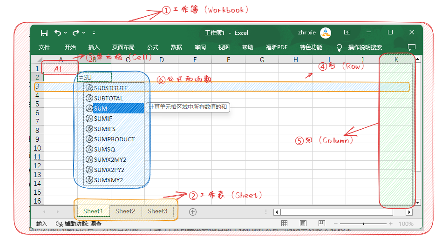This screenshot has height=244, width=442.
Task: Open Customize Quick Access Toolbar dropdown
Action: click(94, 33)
